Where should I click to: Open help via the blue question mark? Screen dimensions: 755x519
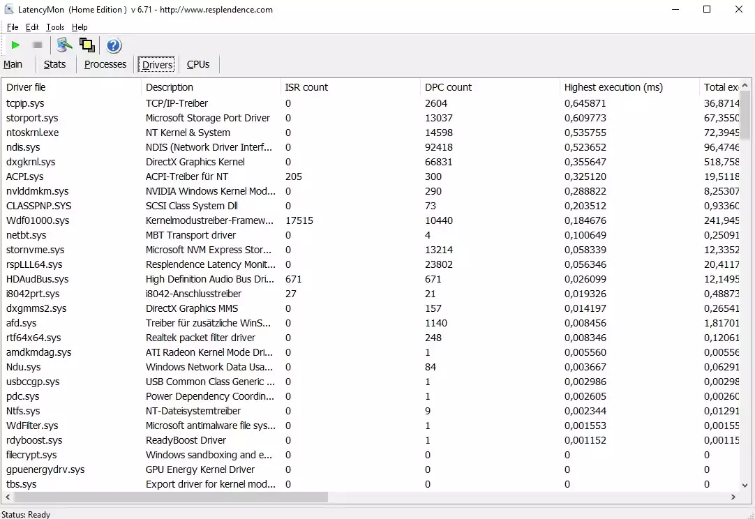point(114,46)
